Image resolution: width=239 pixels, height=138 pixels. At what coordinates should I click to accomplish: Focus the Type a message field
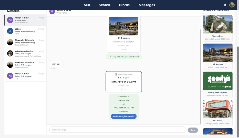pyautogui.click(x=118, y=130)
